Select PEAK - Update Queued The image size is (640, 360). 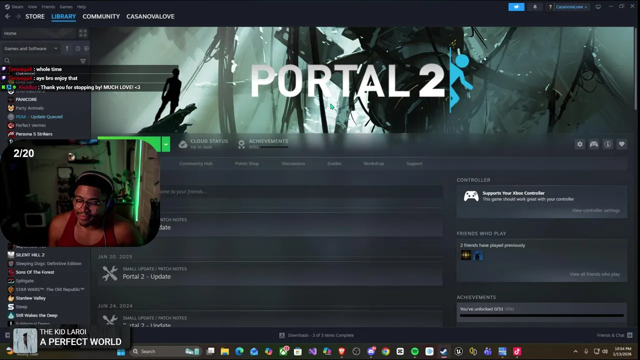pos(39,116)
